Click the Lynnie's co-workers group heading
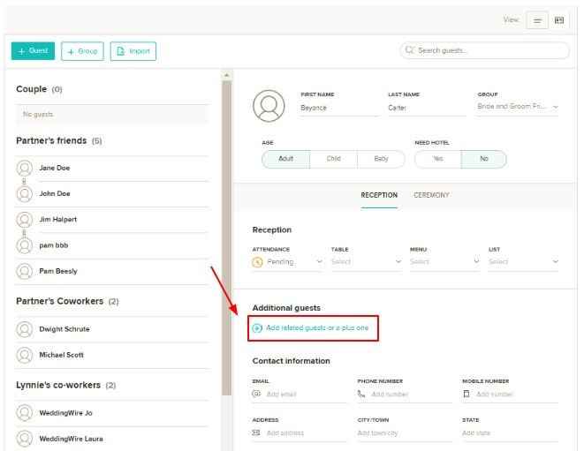 (x=58, y=385)
